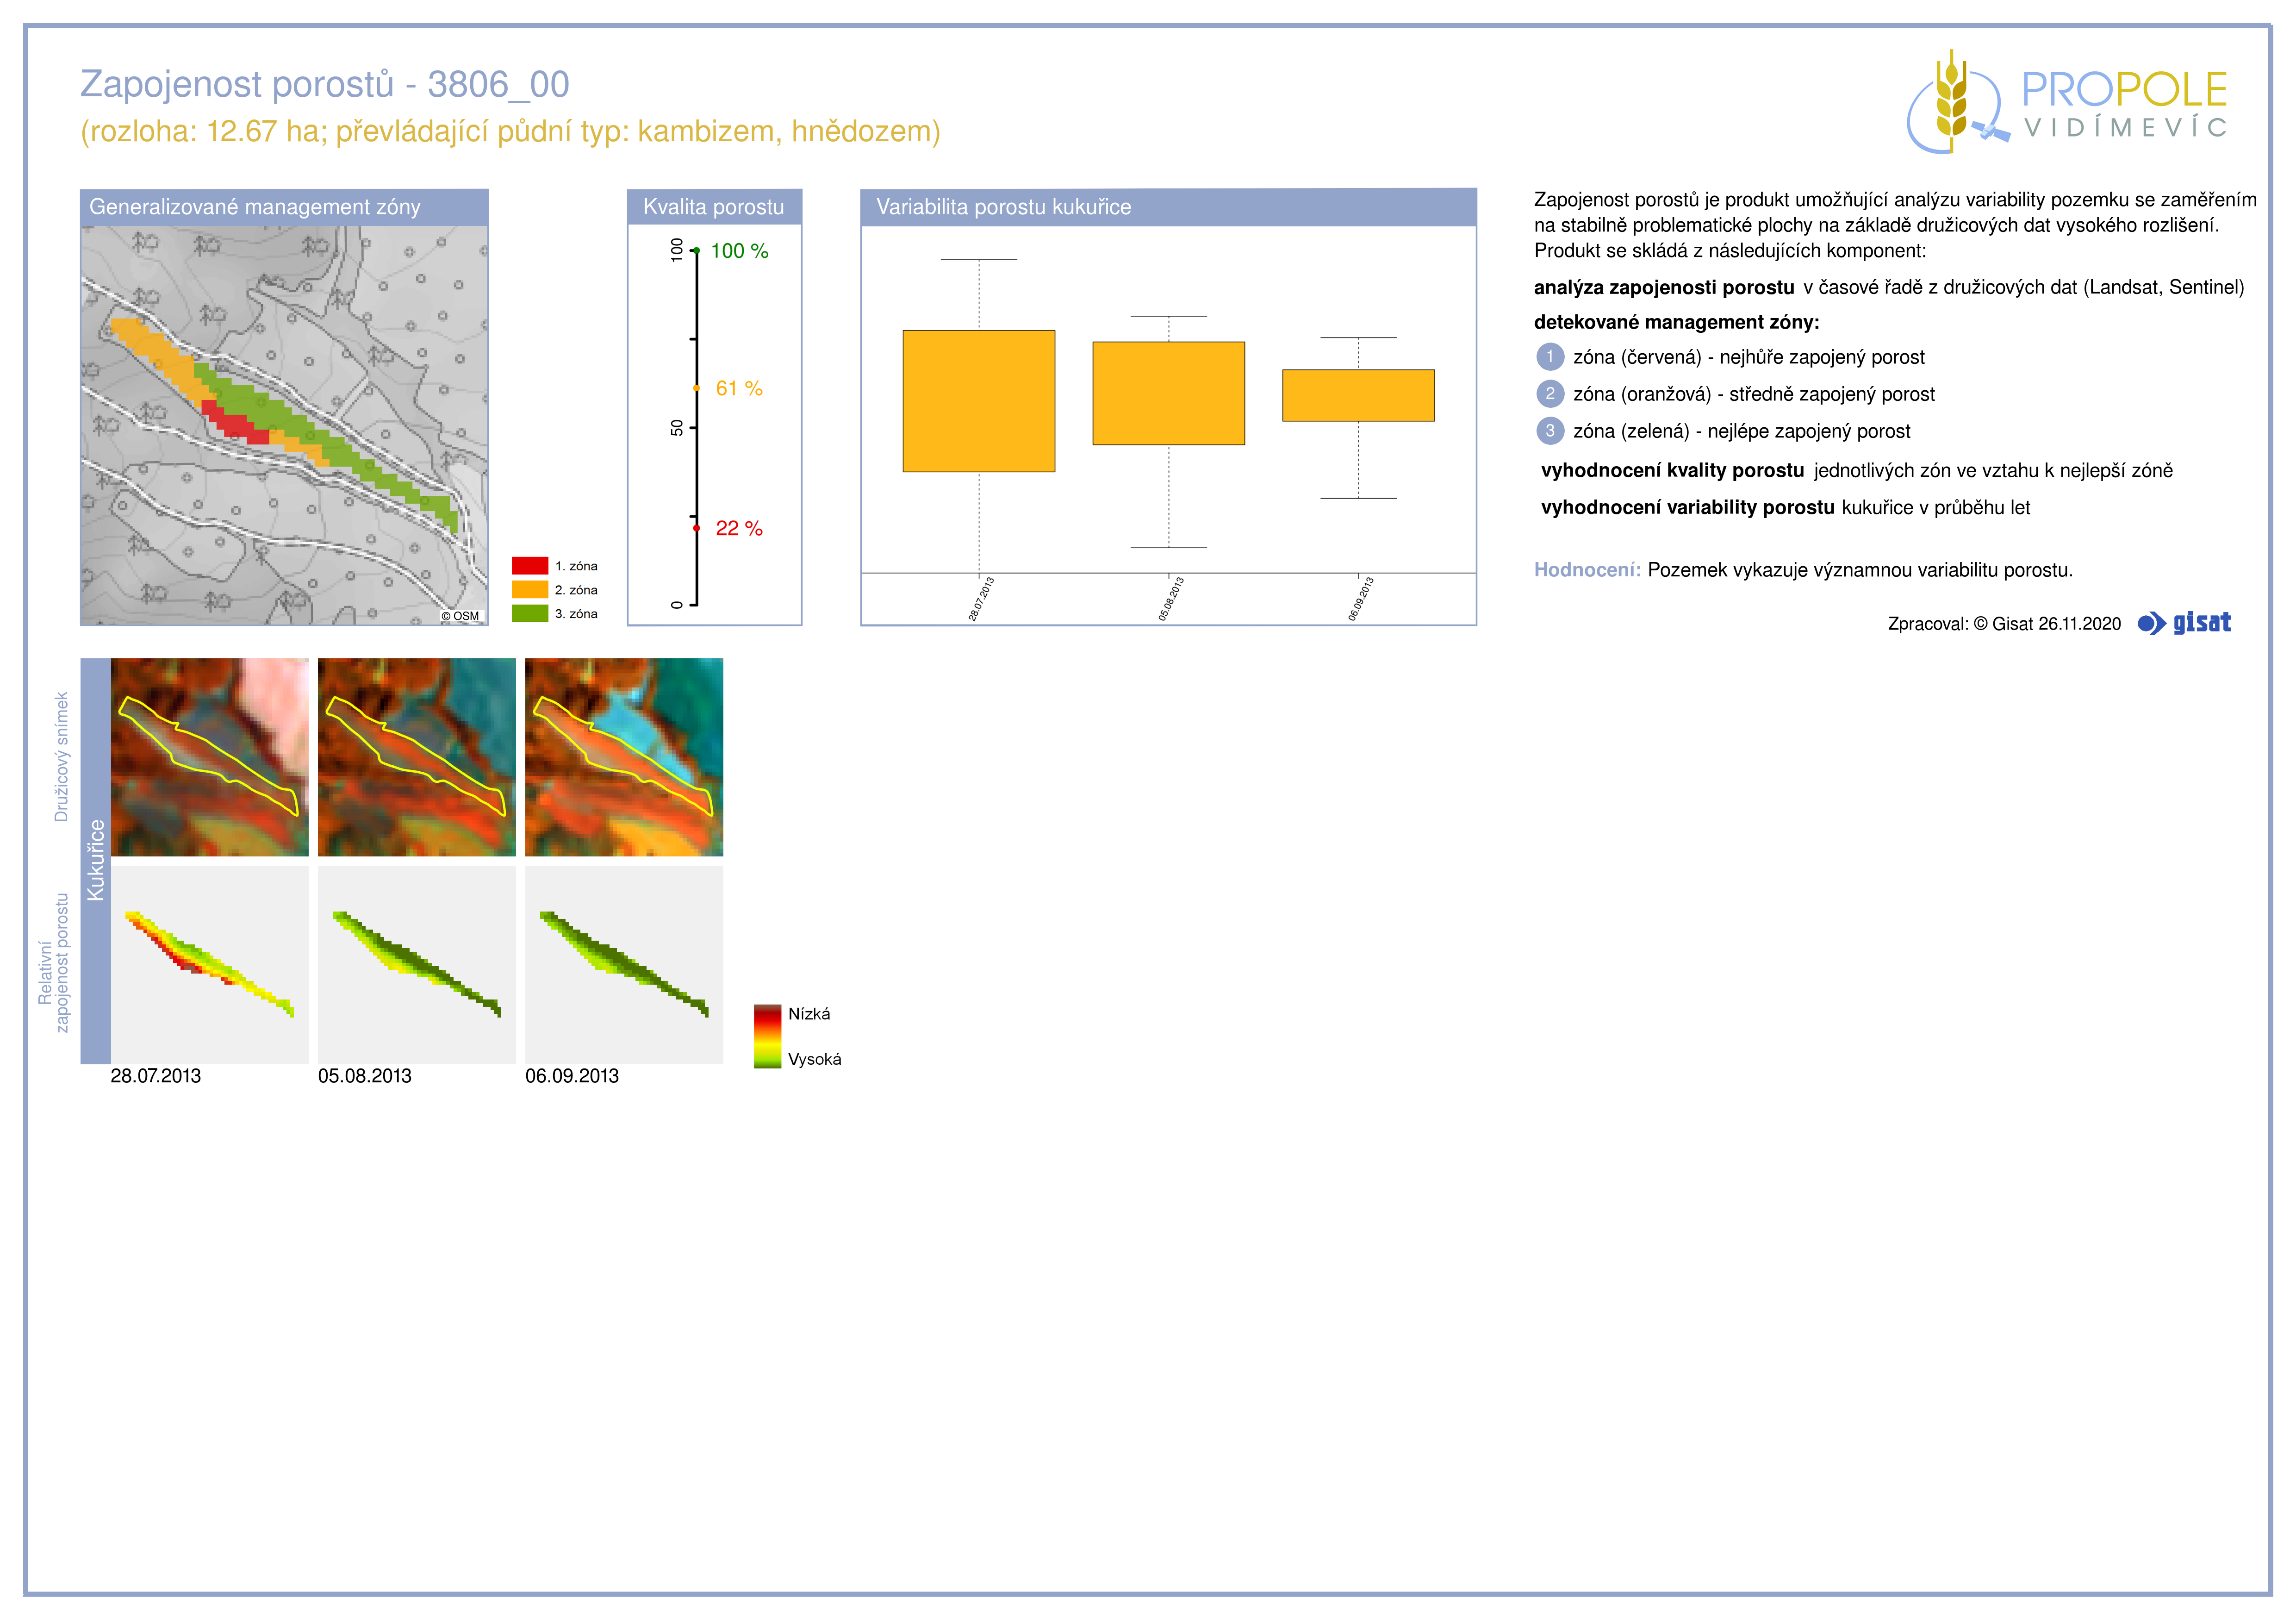
Task: Click 'analýza zapojenosti porostu' bold text
Action: 1664,288
